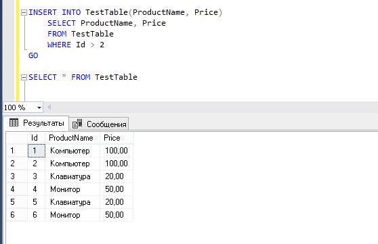Click the 100,00 price in row 2
Viewport: 378px width, 244px height.
point(117,164)
